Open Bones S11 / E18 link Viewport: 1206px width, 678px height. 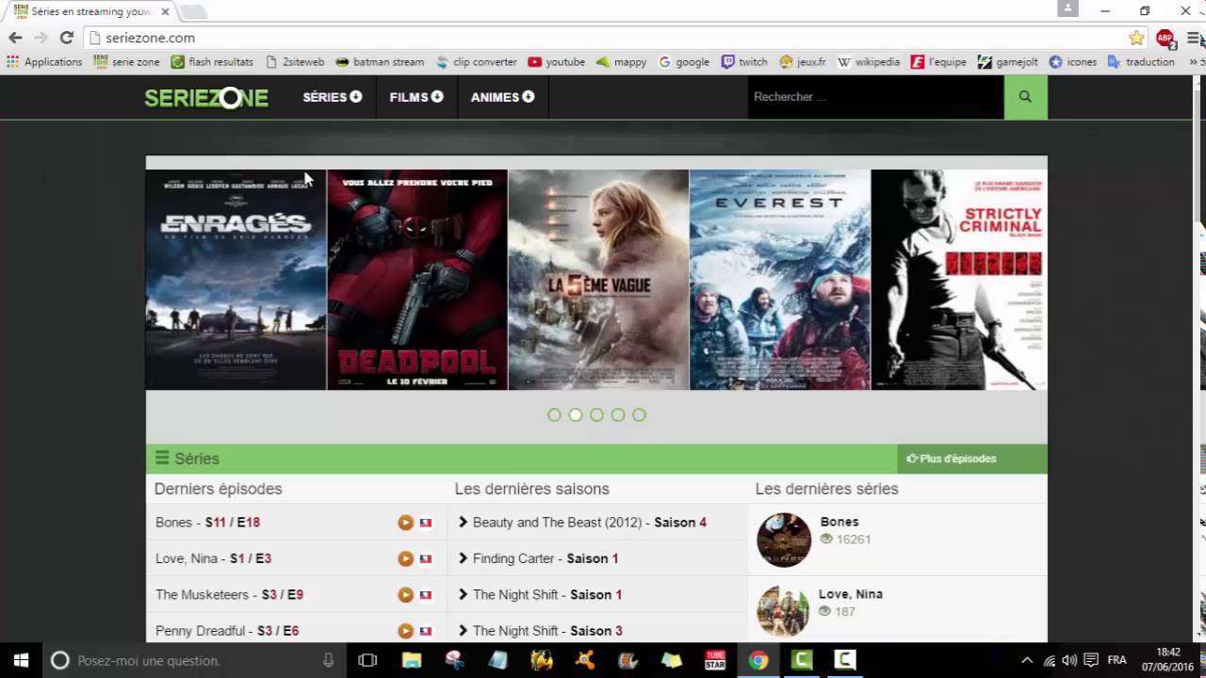point(208,523)
